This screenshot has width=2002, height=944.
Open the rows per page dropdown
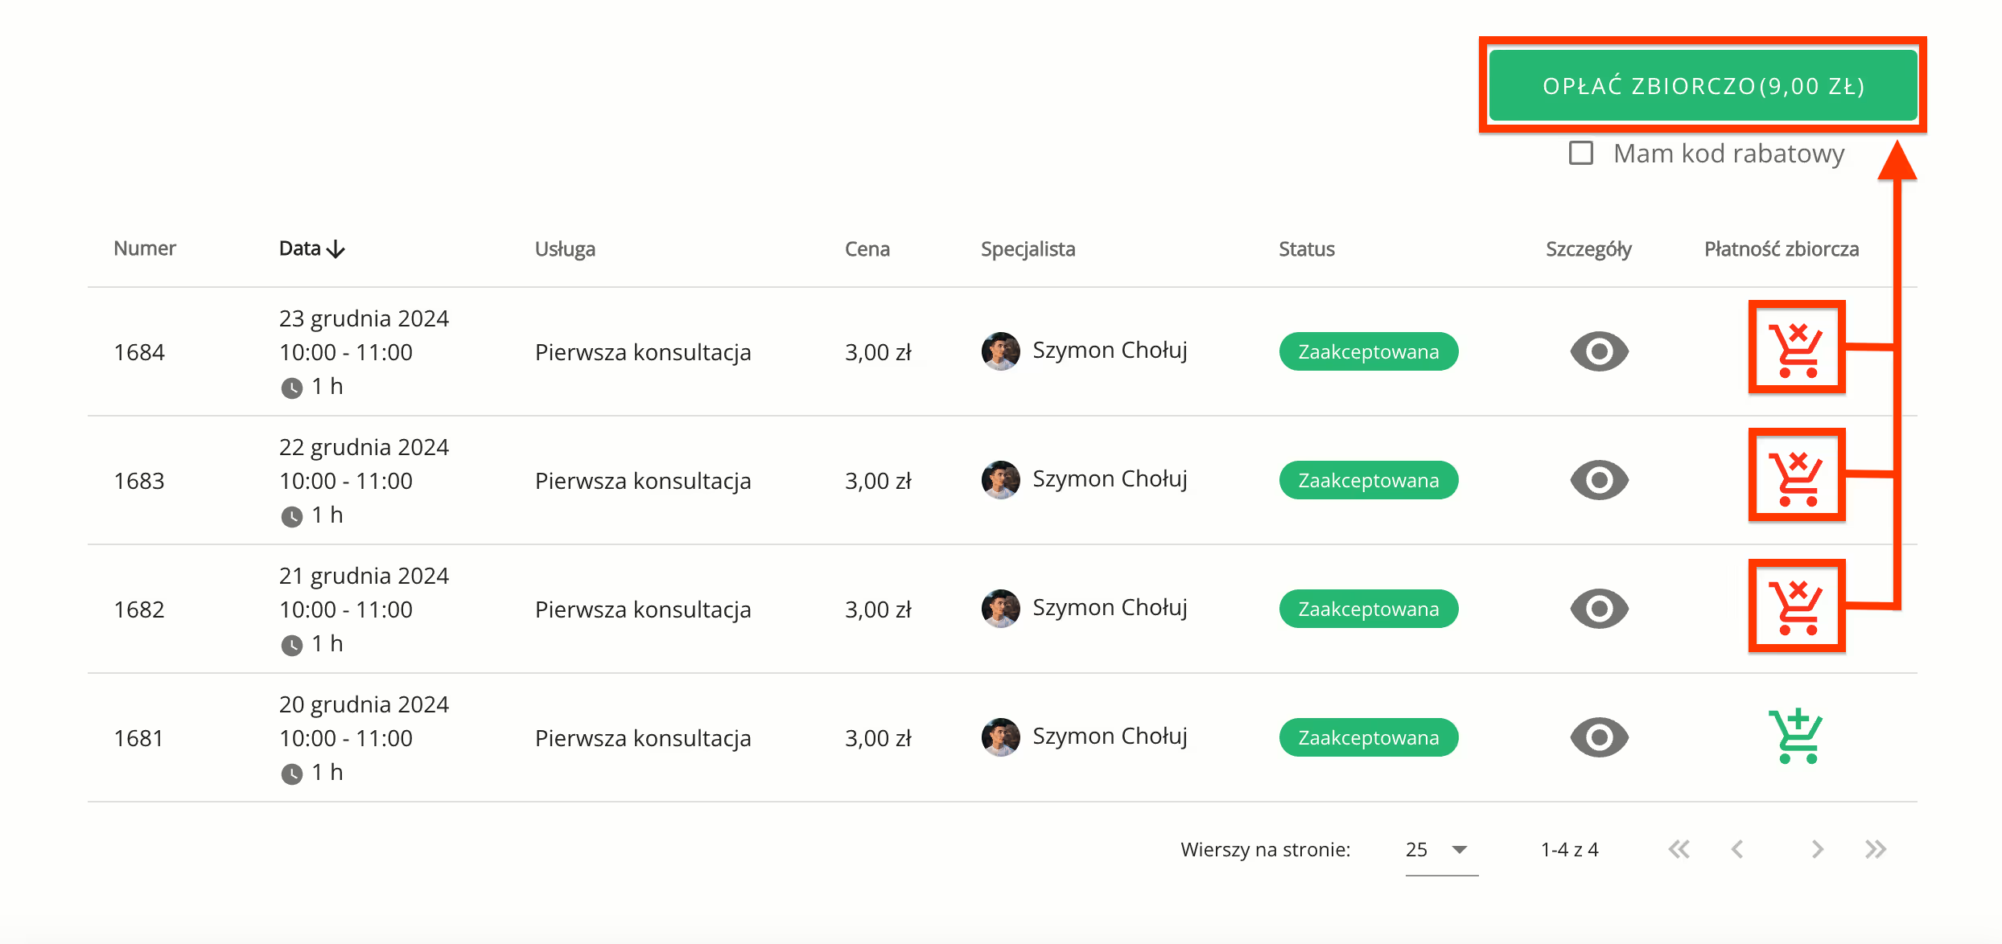coord(1440,849)
